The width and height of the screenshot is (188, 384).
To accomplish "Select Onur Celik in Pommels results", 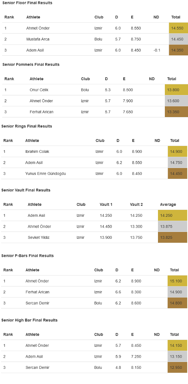I will pos(39,90).
